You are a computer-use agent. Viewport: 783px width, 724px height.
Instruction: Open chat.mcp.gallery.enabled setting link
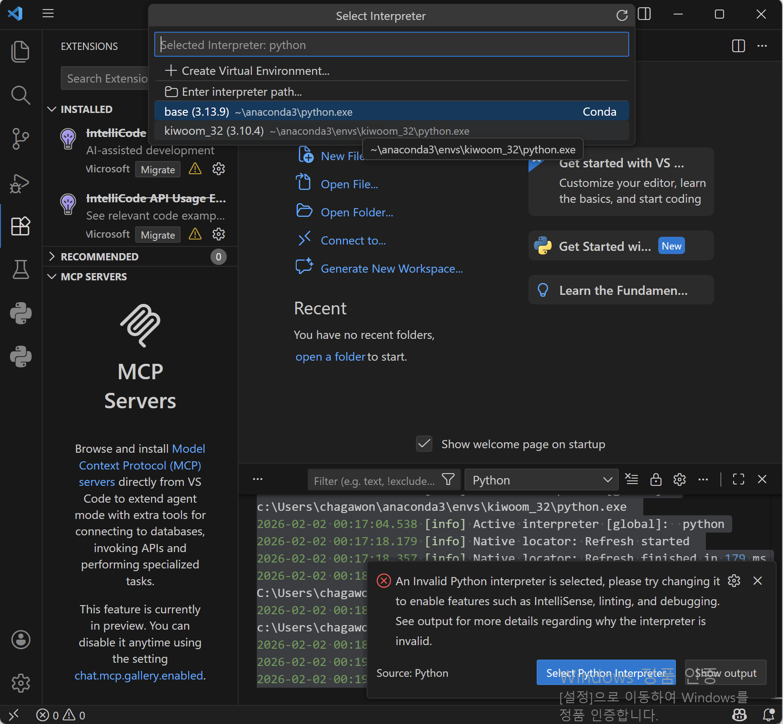pyautogui.click(x=139, y=675)
